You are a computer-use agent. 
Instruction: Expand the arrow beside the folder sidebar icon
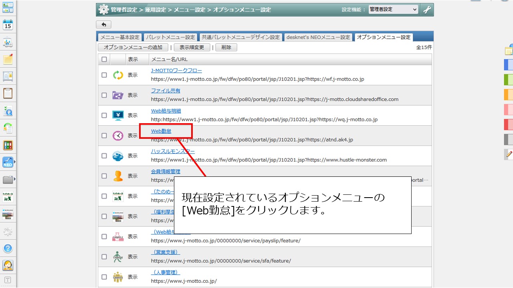tap(15, 179)
